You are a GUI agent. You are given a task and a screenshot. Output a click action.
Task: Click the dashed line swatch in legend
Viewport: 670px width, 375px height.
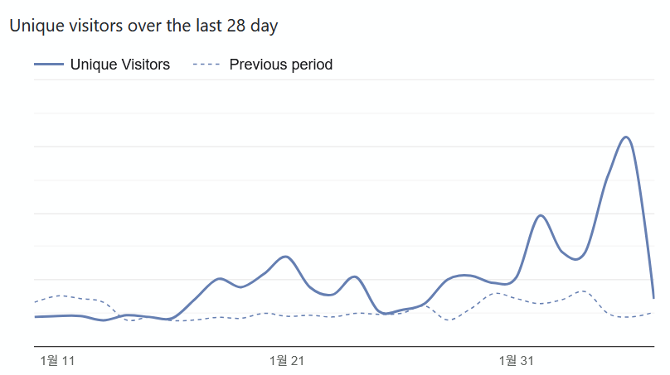[x=206, y=65]
